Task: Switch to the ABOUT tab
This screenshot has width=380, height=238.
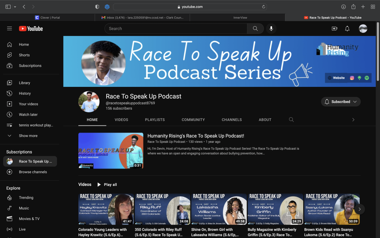Action: [x=265, y=120]
